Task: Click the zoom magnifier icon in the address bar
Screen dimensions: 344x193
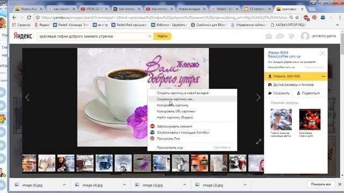Action: [x=291, y=18]
